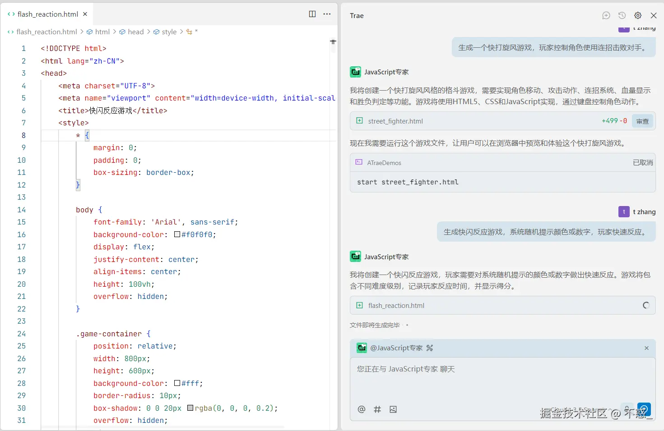Click the +499 -0 change count
The image size is (664, 431).
[614, 121]
